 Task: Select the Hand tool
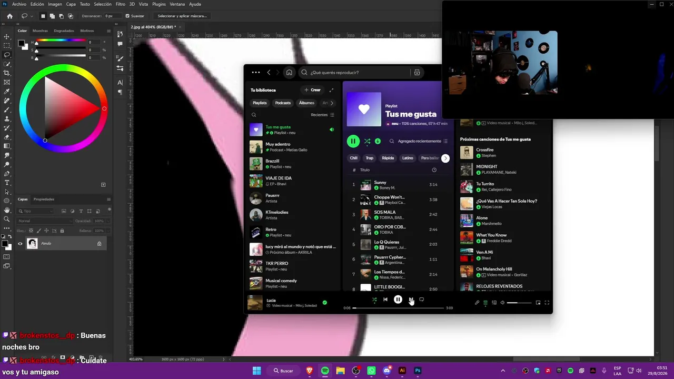coord(7,210)
